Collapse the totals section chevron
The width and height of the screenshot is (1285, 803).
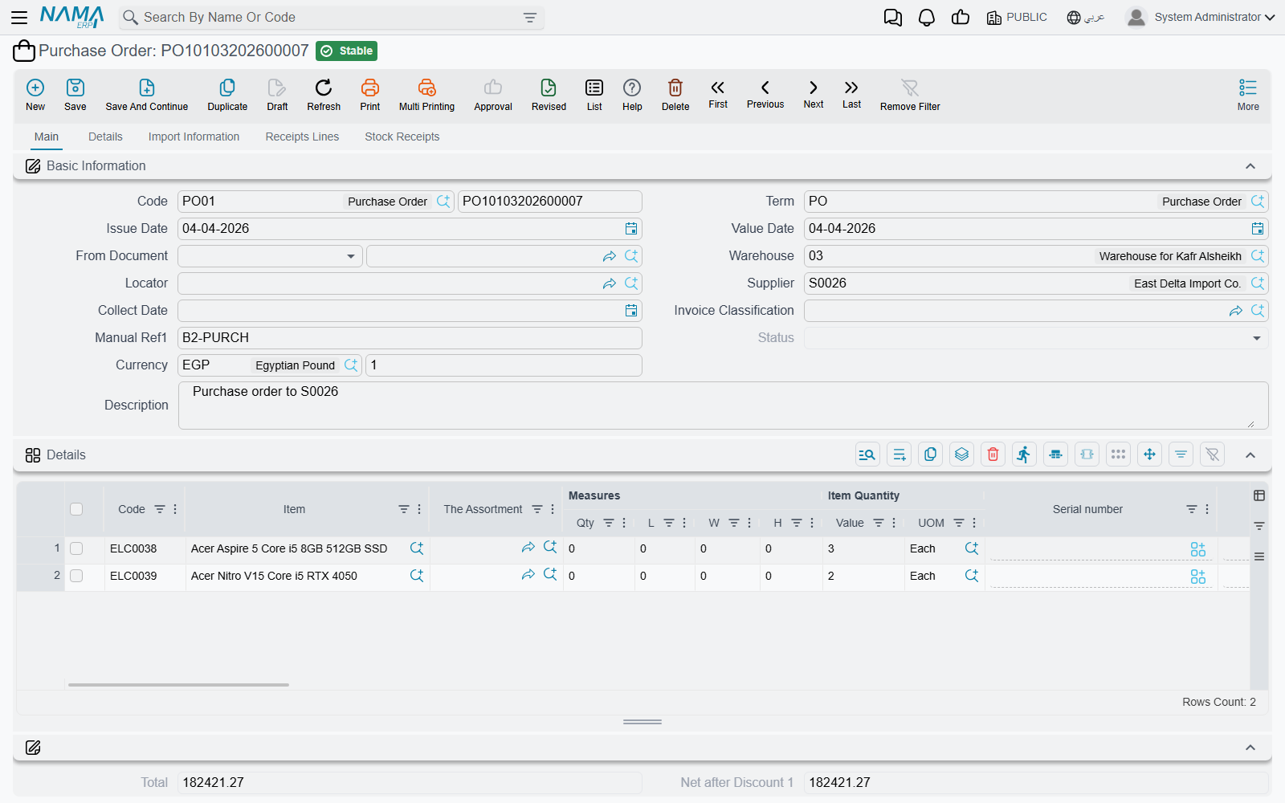point(1250,748)
